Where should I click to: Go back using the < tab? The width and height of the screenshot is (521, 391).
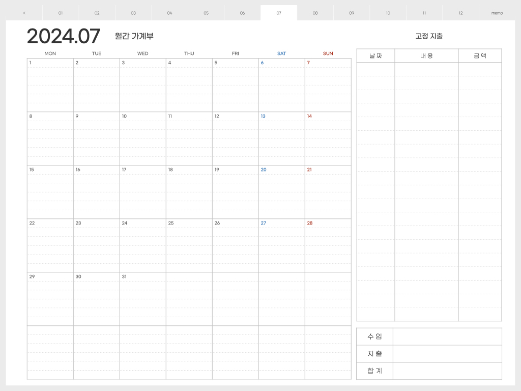point(24,13)
